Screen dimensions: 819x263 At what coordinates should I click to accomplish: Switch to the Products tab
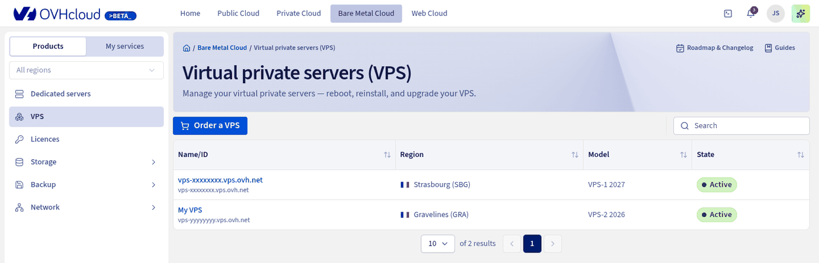48,47
